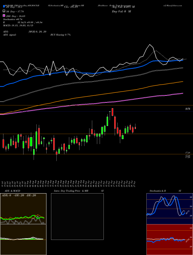The image size is (193, 255).
Task: Click the 'Day Vol: 0 M' text
Action: click(121, 12)
